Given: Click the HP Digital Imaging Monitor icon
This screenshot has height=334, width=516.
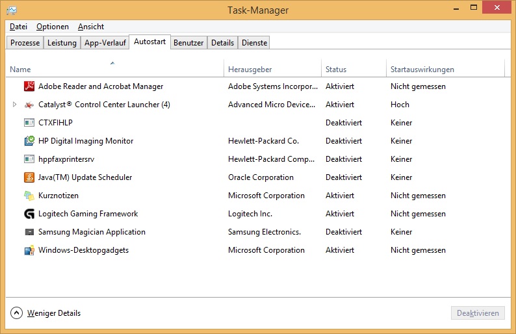Looking at the screenshot, I should 29,141.
